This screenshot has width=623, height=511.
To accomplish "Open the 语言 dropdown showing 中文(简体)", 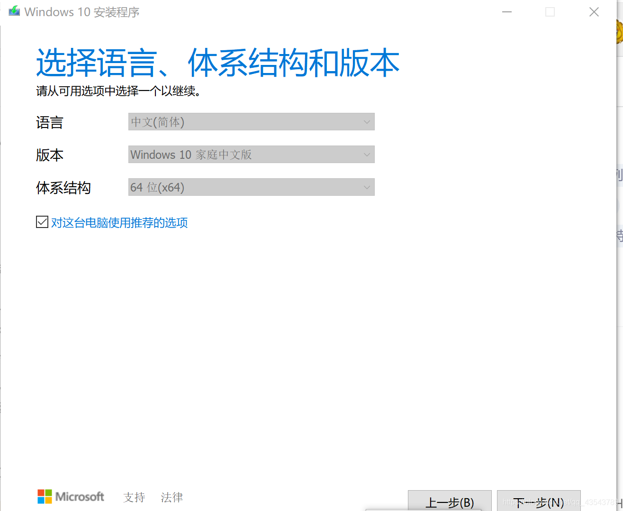I will tap(251, 122).
